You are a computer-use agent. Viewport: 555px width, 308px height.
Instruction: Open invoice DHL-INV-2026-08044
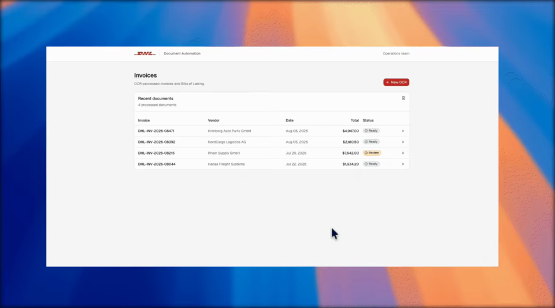pos(157,164)
